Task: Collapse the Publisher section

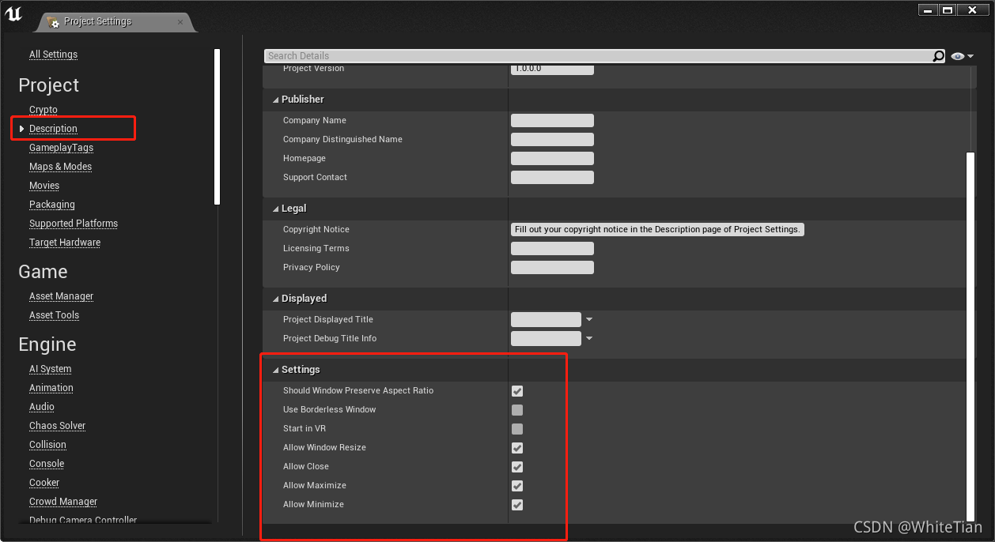Action: pos(275,99)
